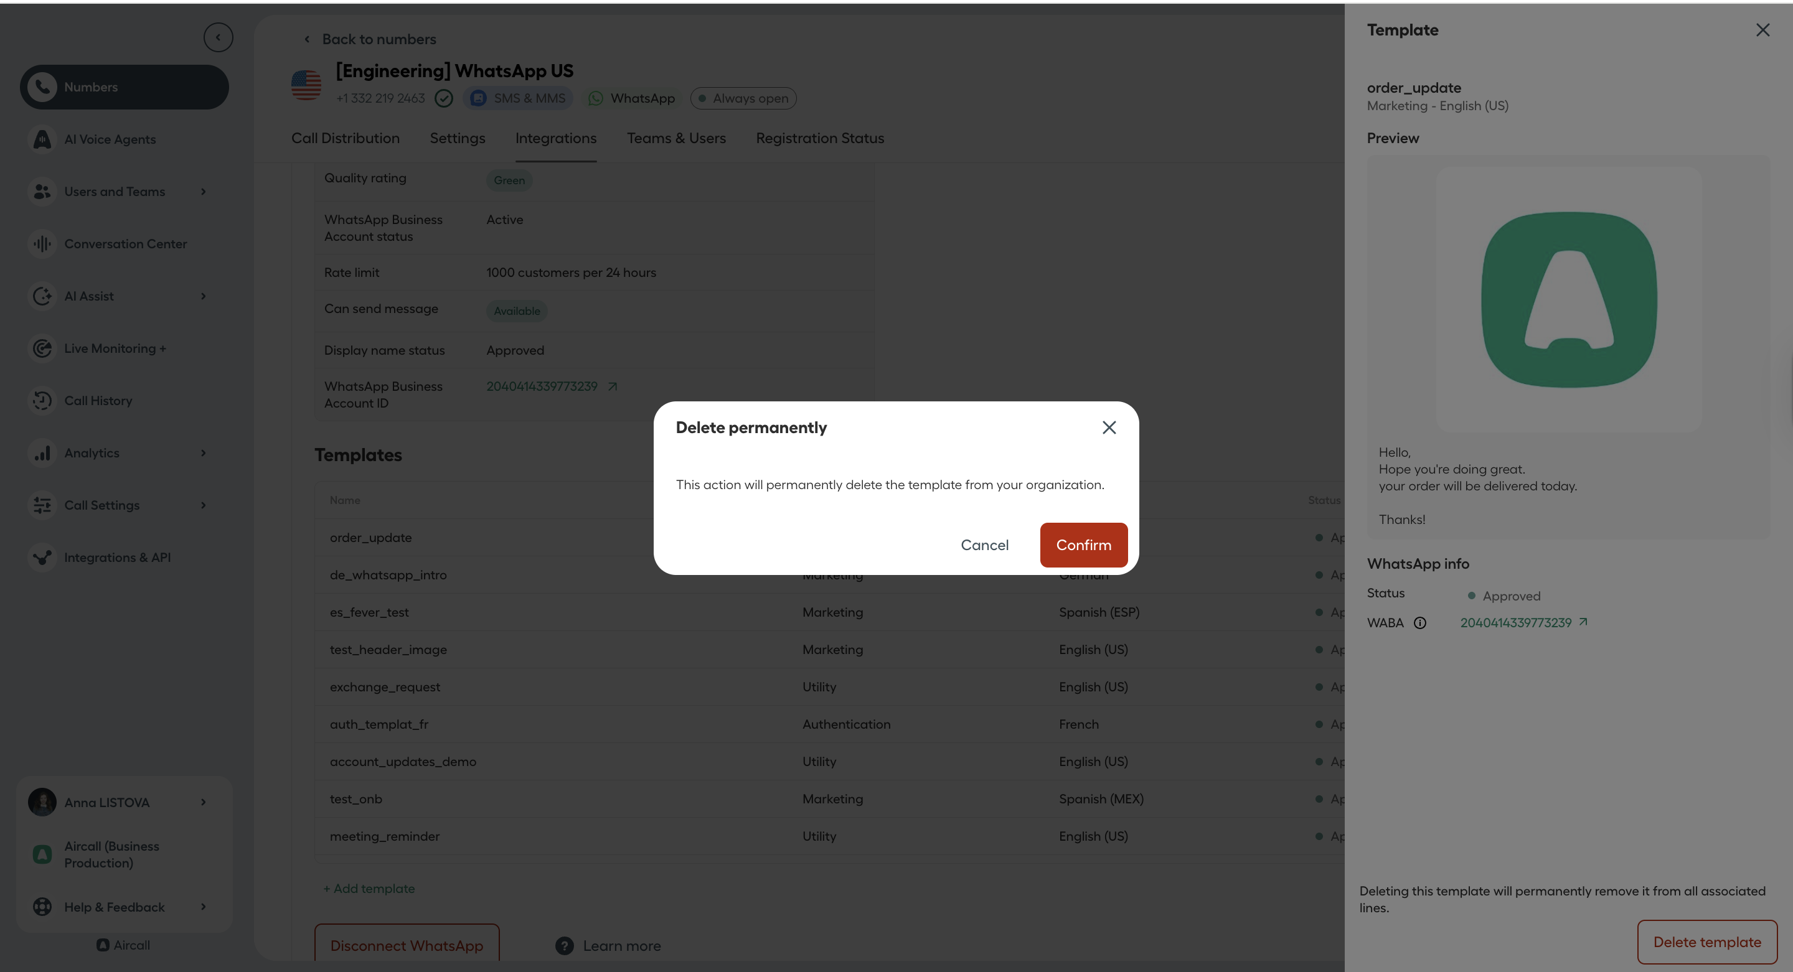The height and width of the screenshot is (972, 1793).
Task: Click the Live Monitoring icon
Action: point(42,348)
